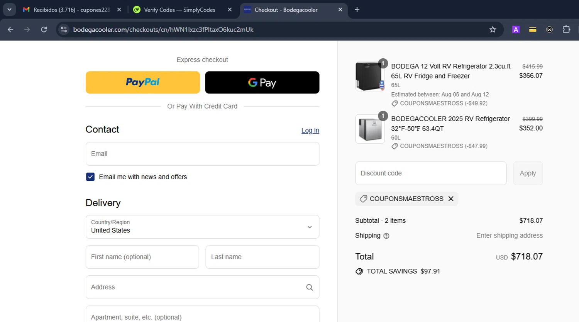Click the Apply discount button
The width and height of the screenshot is (579, 322).
pyautogui.click(x=528, y=173)
